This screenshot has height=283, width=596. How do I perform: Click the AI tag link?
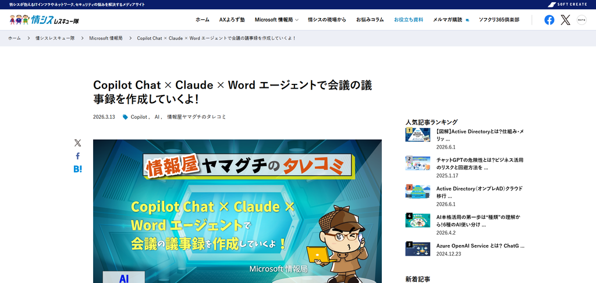pyautogui.click(x=157, y=117)
